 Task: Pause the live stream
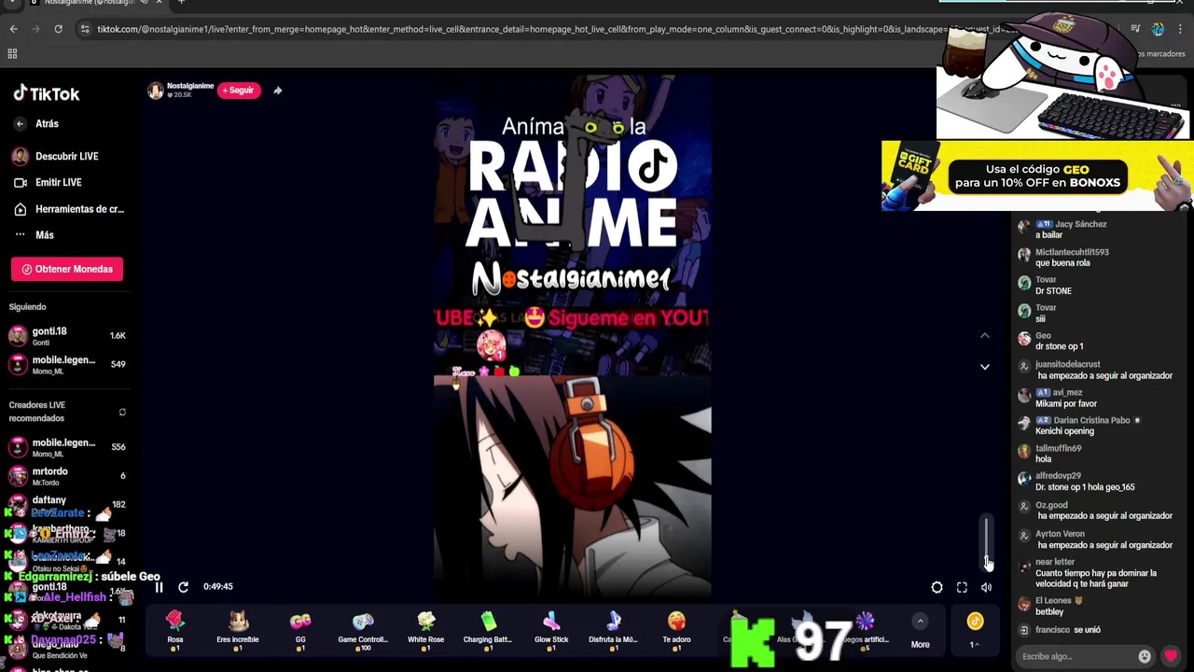(x=159, y=587)
